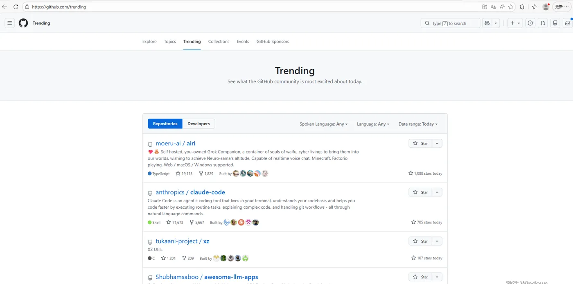The height and width of the screenshot is (284, 573).
Task: Open the Spoken Language: Any dropdown
Action: (323, 124)
